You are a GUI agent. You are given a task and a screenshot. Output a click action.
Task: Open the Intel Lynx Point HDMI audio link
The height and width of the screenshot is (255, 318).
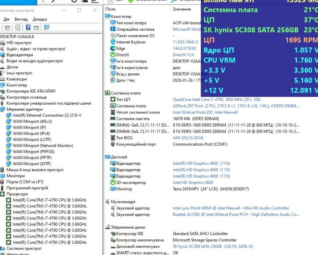[231, 208]
